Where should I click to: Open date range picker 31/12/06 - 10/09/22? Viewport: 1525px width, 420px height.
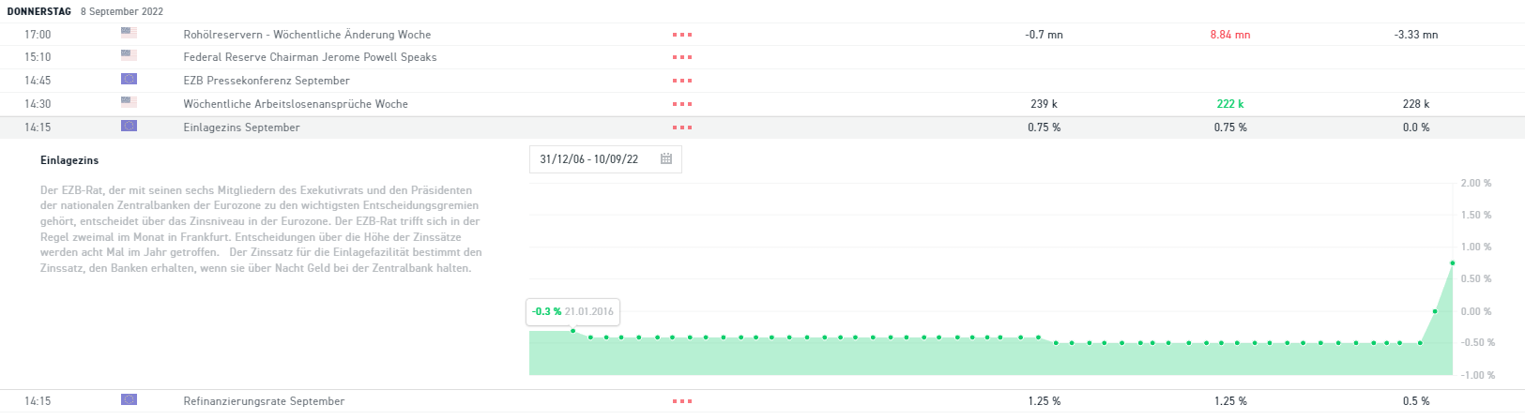point(605,159)
